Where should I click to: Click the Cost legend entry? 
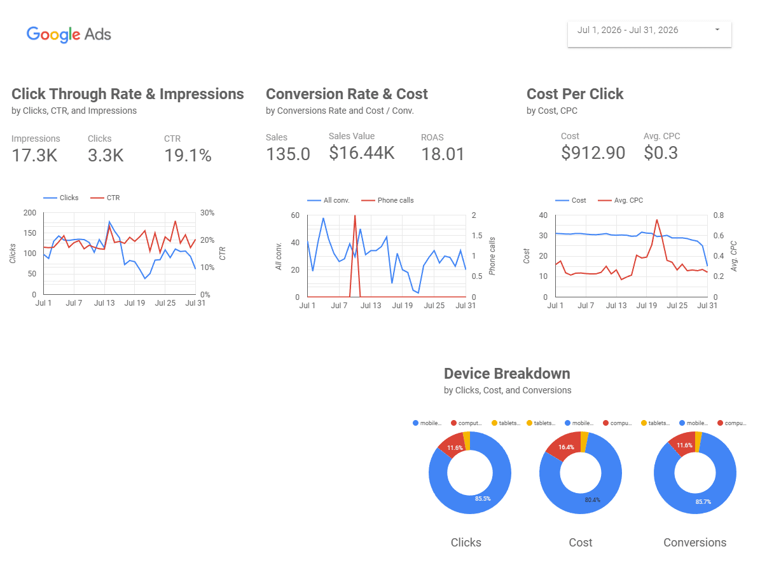[570, 200]
